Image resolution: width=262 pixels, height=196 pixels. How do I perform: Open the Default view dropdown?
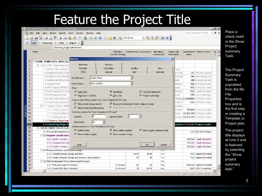pyautogui.click(x=132, y=78)
